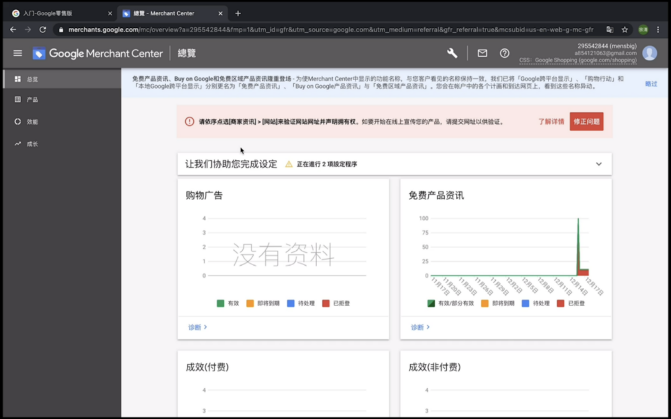Open notifications mail icon in top bar
The image size is (671, 419).
pos(482,53)
